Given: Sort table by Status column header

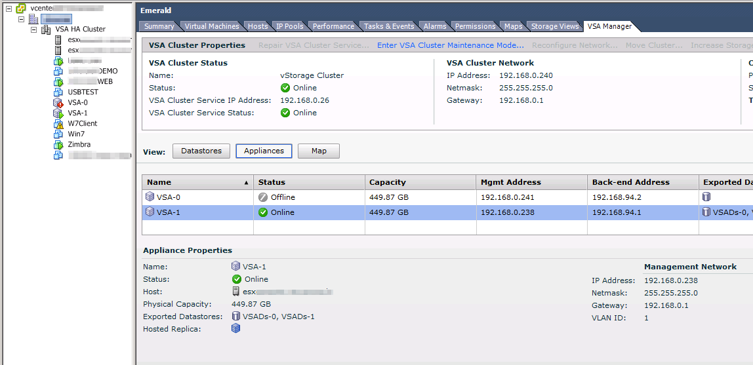Looking at the screenshot, I should (x=309, y=182).
